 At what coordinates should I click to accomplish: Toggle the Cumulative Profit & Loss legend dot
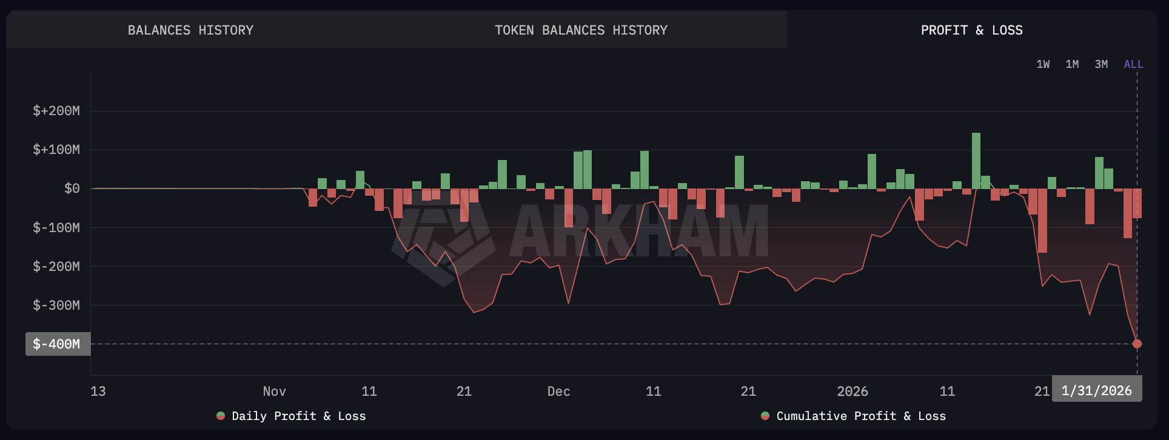click(765, 416)
